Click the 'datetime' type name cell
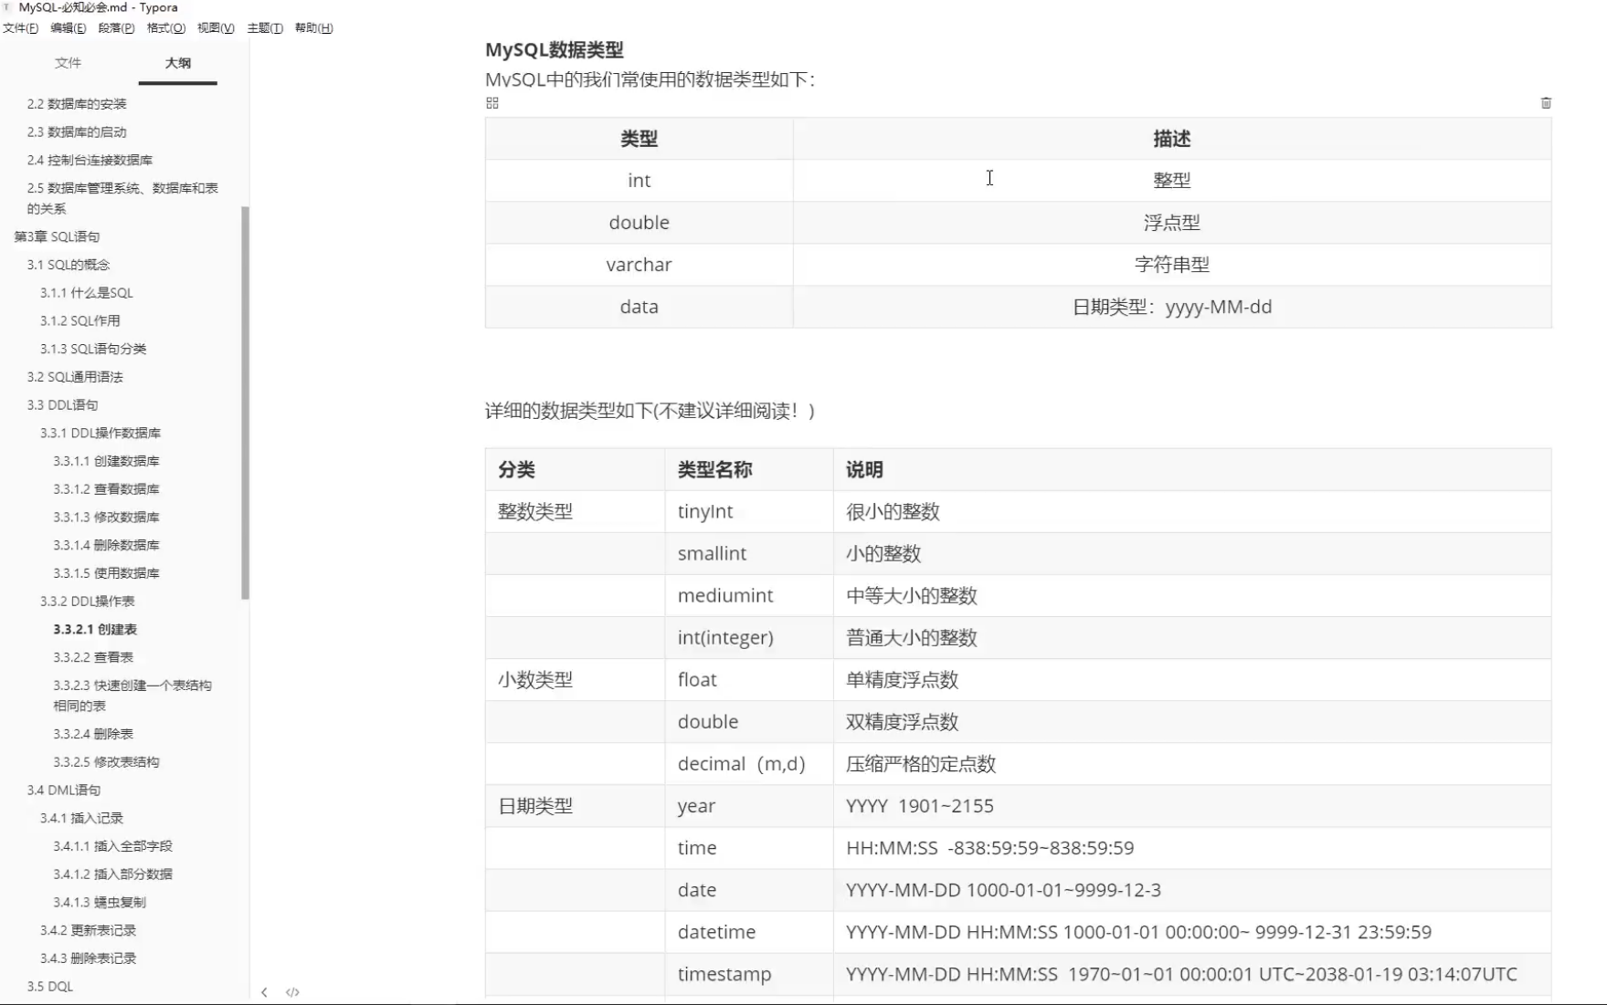The image size is (1607, 1005). [x=748, y=932]
